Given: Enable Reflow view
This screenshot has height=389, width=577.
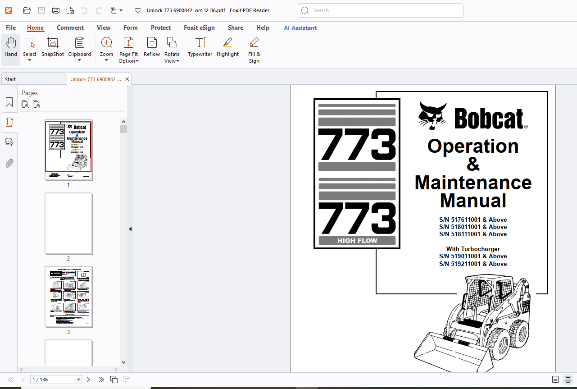Looking at the screenshot, I should 152,47.
